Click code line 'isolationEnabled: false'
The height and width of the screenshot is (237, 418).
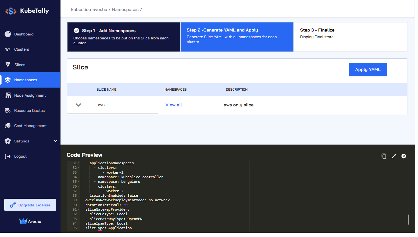pyautogui.click(x=114, y=196)
